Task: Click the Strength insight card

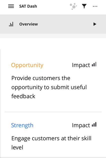Action: coord(53,135)
